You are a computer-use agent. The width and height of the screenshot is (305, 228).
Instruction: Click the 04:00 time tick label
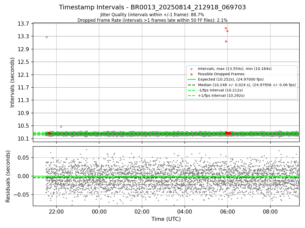pos(185,211)
